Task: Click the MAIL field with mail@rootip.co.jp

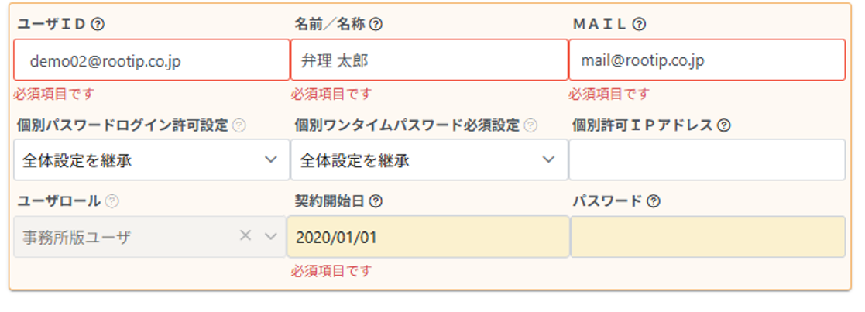Action: pos(707,60)
